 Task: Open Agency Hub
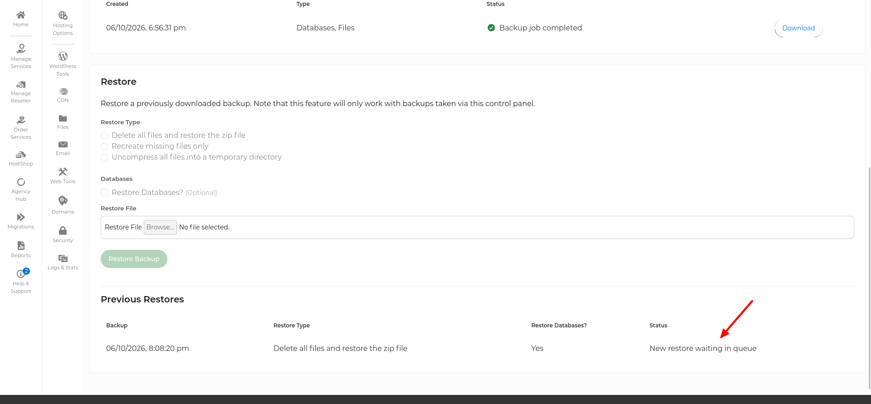(21, 190)
